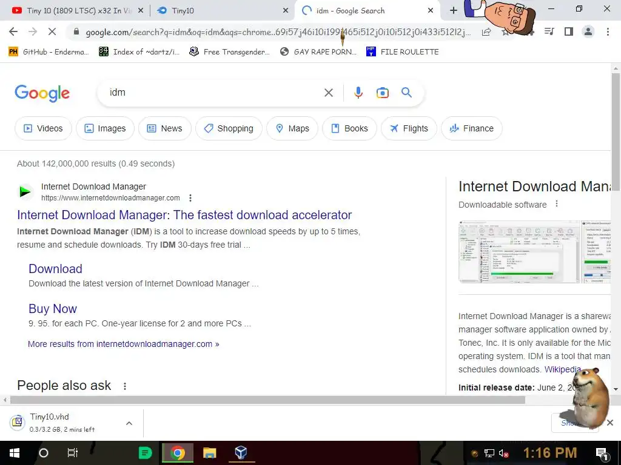Click the Google search input field
The width and height of the screenshot is (621, 465).
pos(214,93)
